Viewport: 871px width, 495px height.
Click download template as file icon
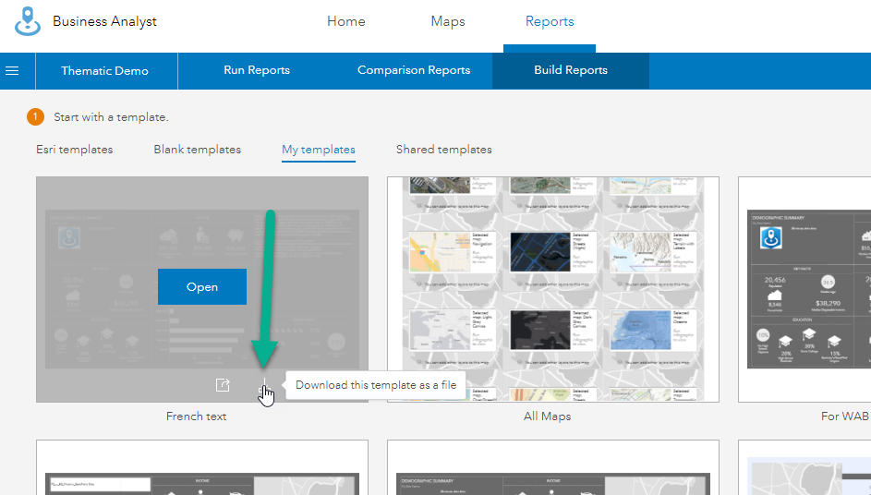tap(264, 385)
